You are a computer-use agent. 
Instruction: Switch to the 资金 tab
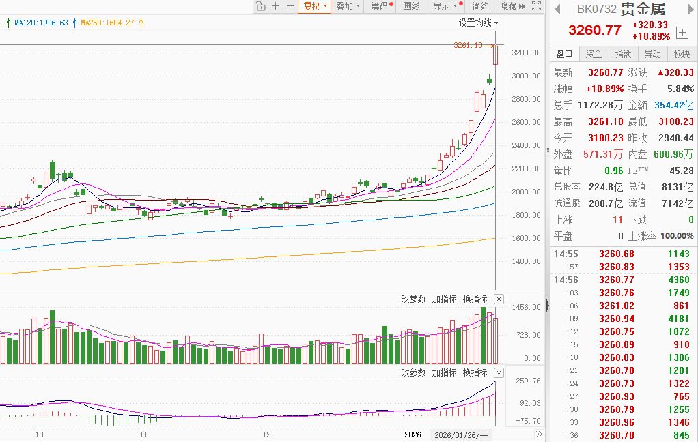coord(594,54)
